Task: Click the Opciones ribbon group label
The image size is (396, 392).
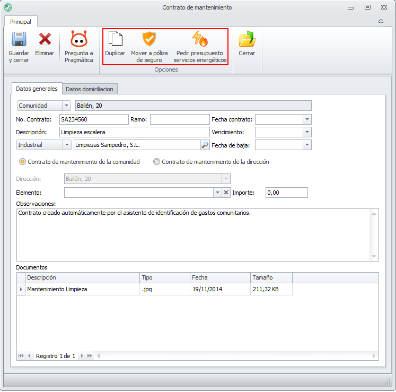Action: 166,69
